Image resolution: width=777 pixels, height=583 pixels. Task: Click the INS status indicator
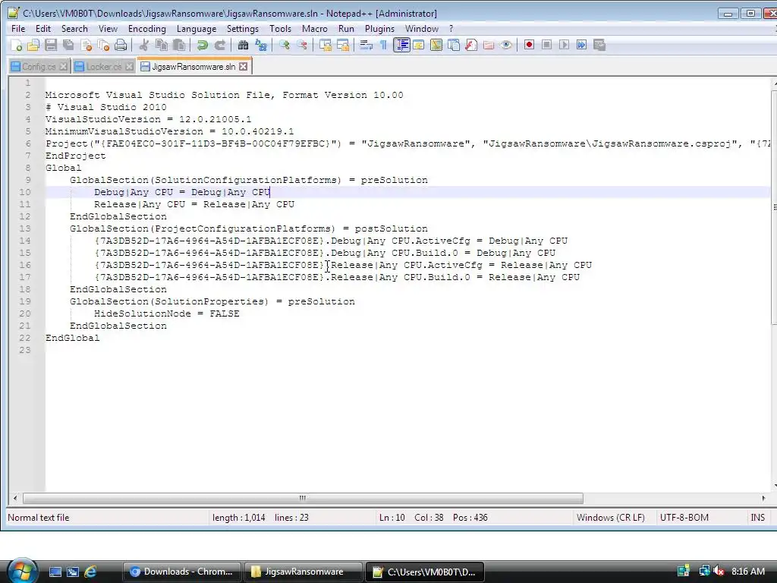(757, 518)
